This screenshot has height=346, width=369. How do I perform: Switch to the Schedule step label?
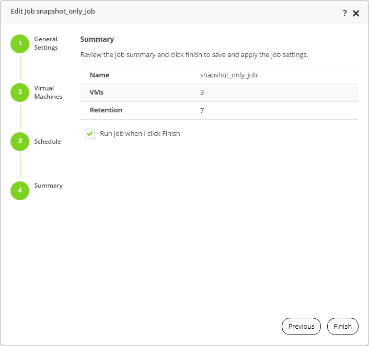48,142
